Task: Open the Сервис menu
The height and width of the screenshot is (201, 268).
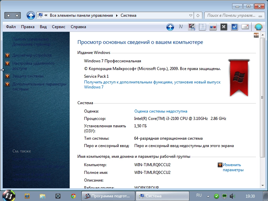Action: pyautogui.click(x=59, y=27)
